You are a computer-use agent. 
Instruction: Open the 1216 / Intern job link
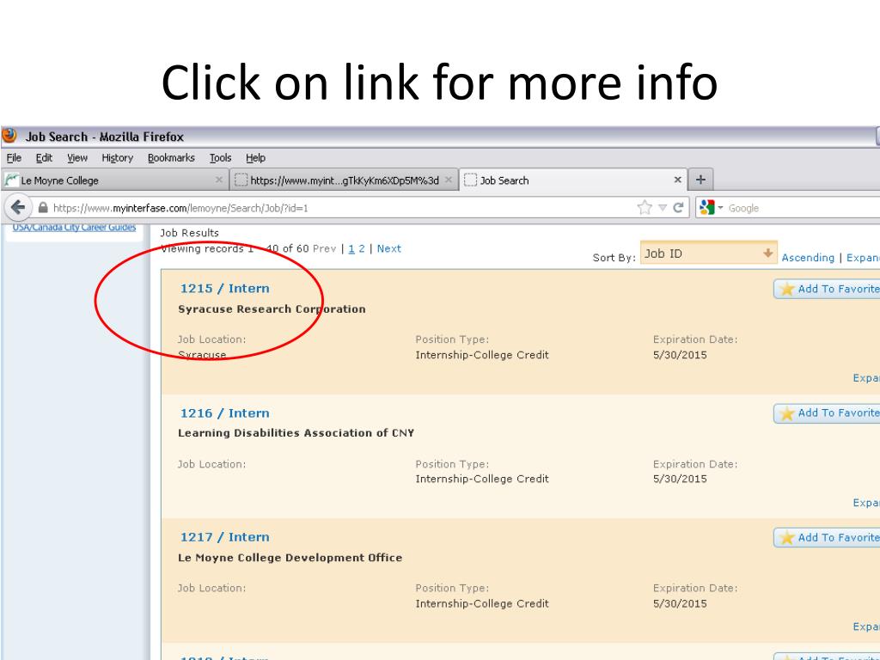pyautogui.click(x=224, y=413)
